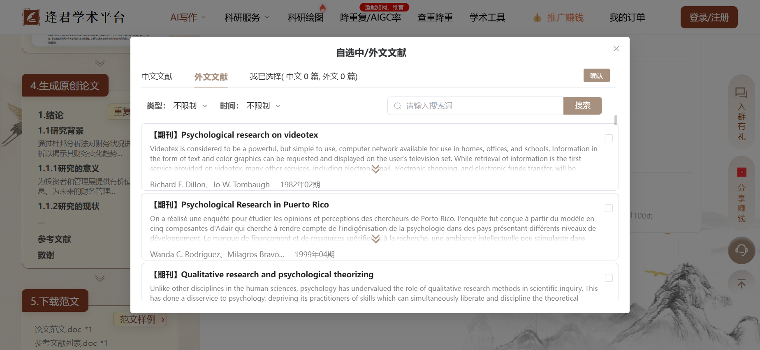The image size is (760, 350).
Task: Click the 搜索 button
Action: click(x=582, y=106)
